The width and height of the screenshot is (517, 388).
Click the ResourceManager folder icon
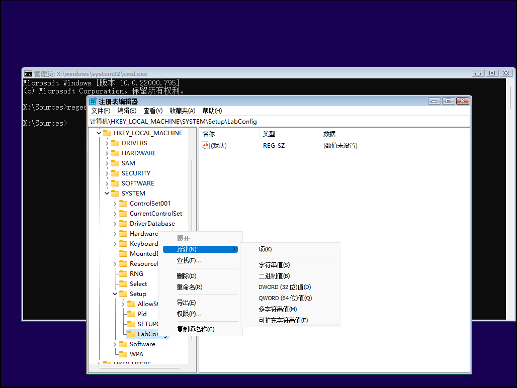click(x=123, y=263)
